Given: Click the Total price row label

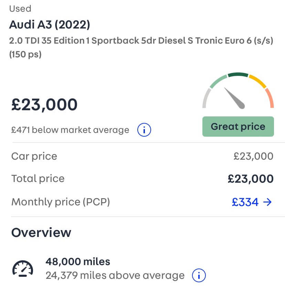Looking at the screenshot, I should click(38, 179).
